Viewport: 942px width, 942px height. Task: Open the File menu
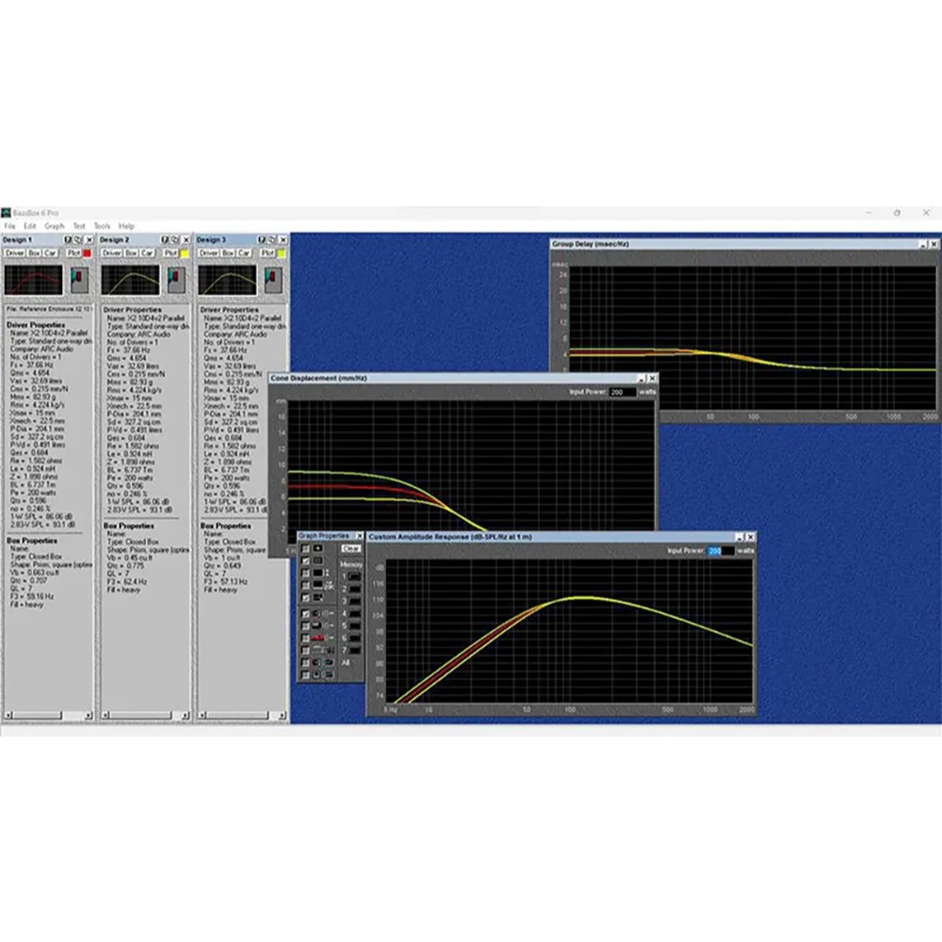point(10,226)
